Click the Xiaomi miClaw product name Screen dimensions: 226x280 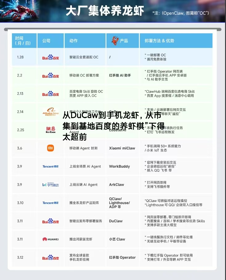tap(122, 148)
